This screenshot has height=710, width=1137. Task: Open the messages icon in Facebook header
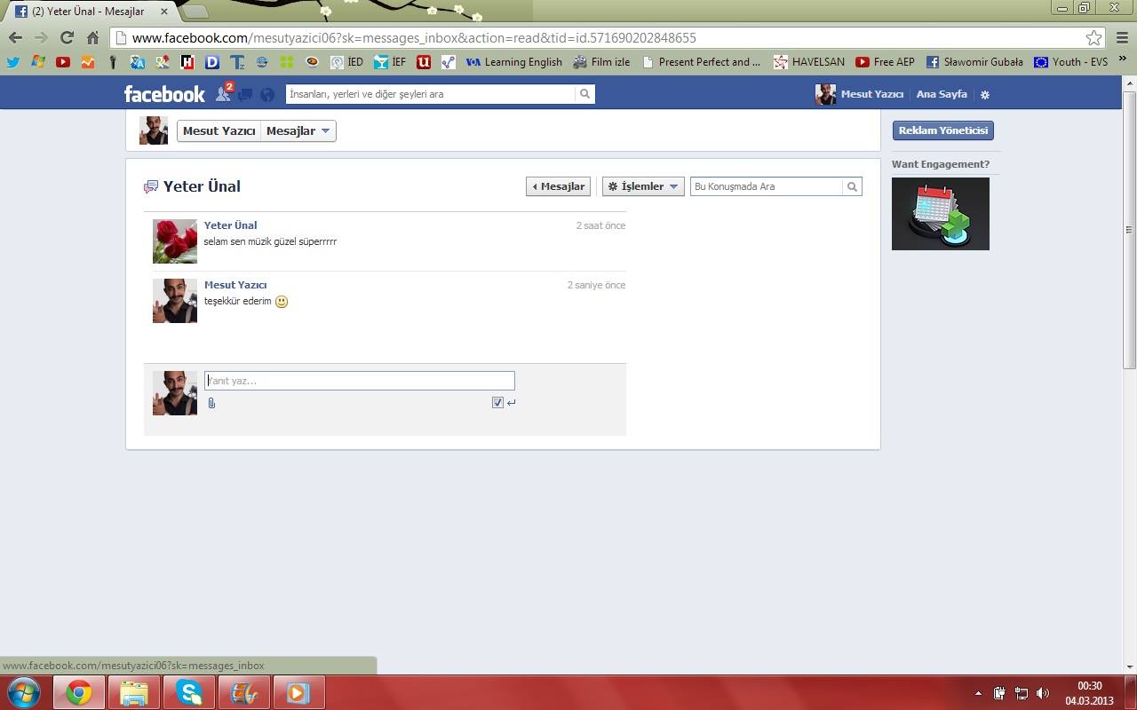coord(246,95)
